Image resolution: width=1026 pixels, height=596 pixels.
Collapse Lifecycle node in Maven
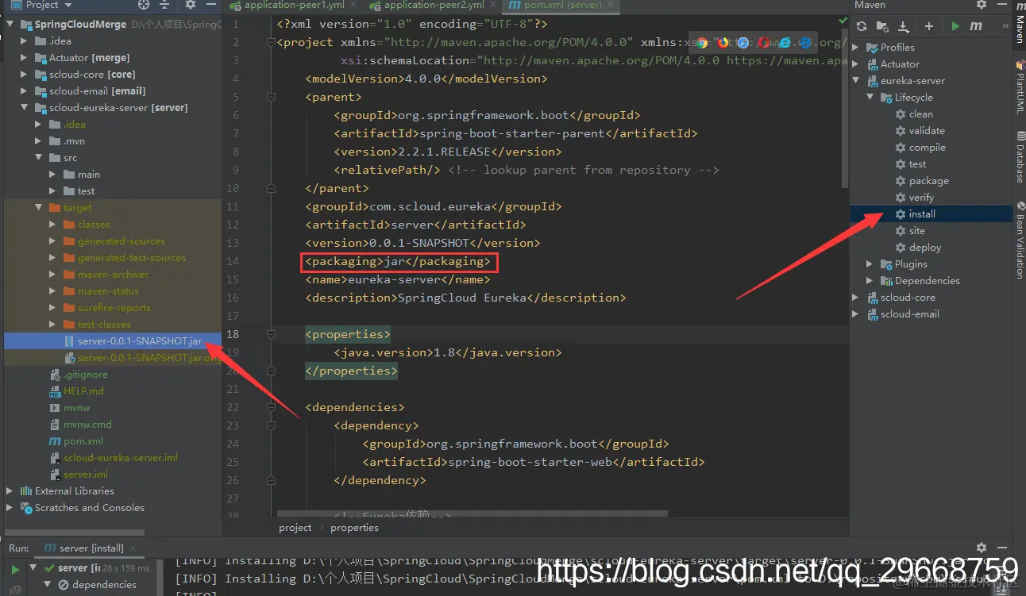click(x=870, y=97)
